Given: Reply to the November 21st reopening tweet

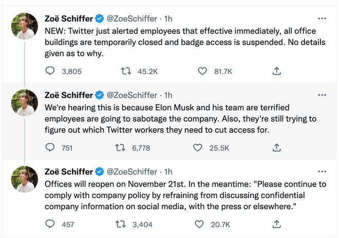Looking at the screenshot, I should pyautogui.click(x=50, y=224).
